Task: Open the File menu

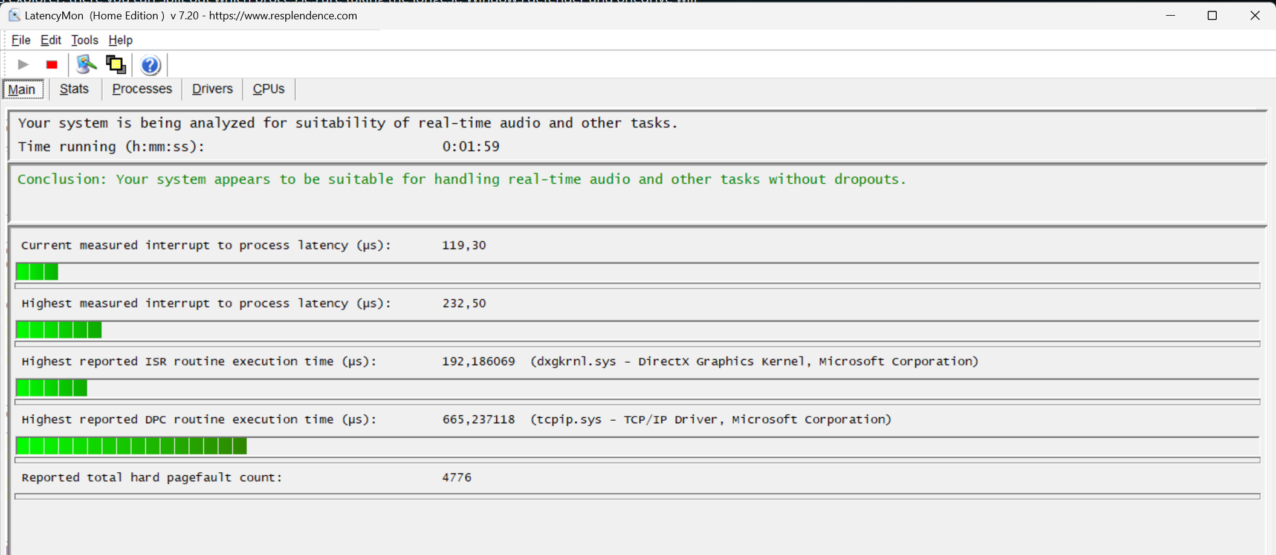Action: tap(21, 40)
